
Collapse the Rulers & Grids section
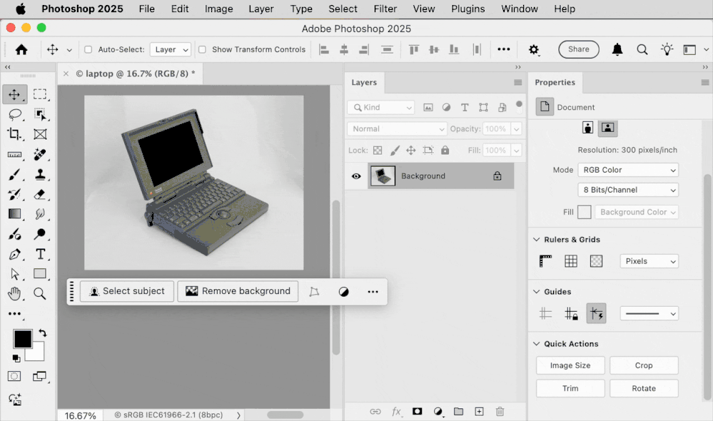tap(537, 240)
